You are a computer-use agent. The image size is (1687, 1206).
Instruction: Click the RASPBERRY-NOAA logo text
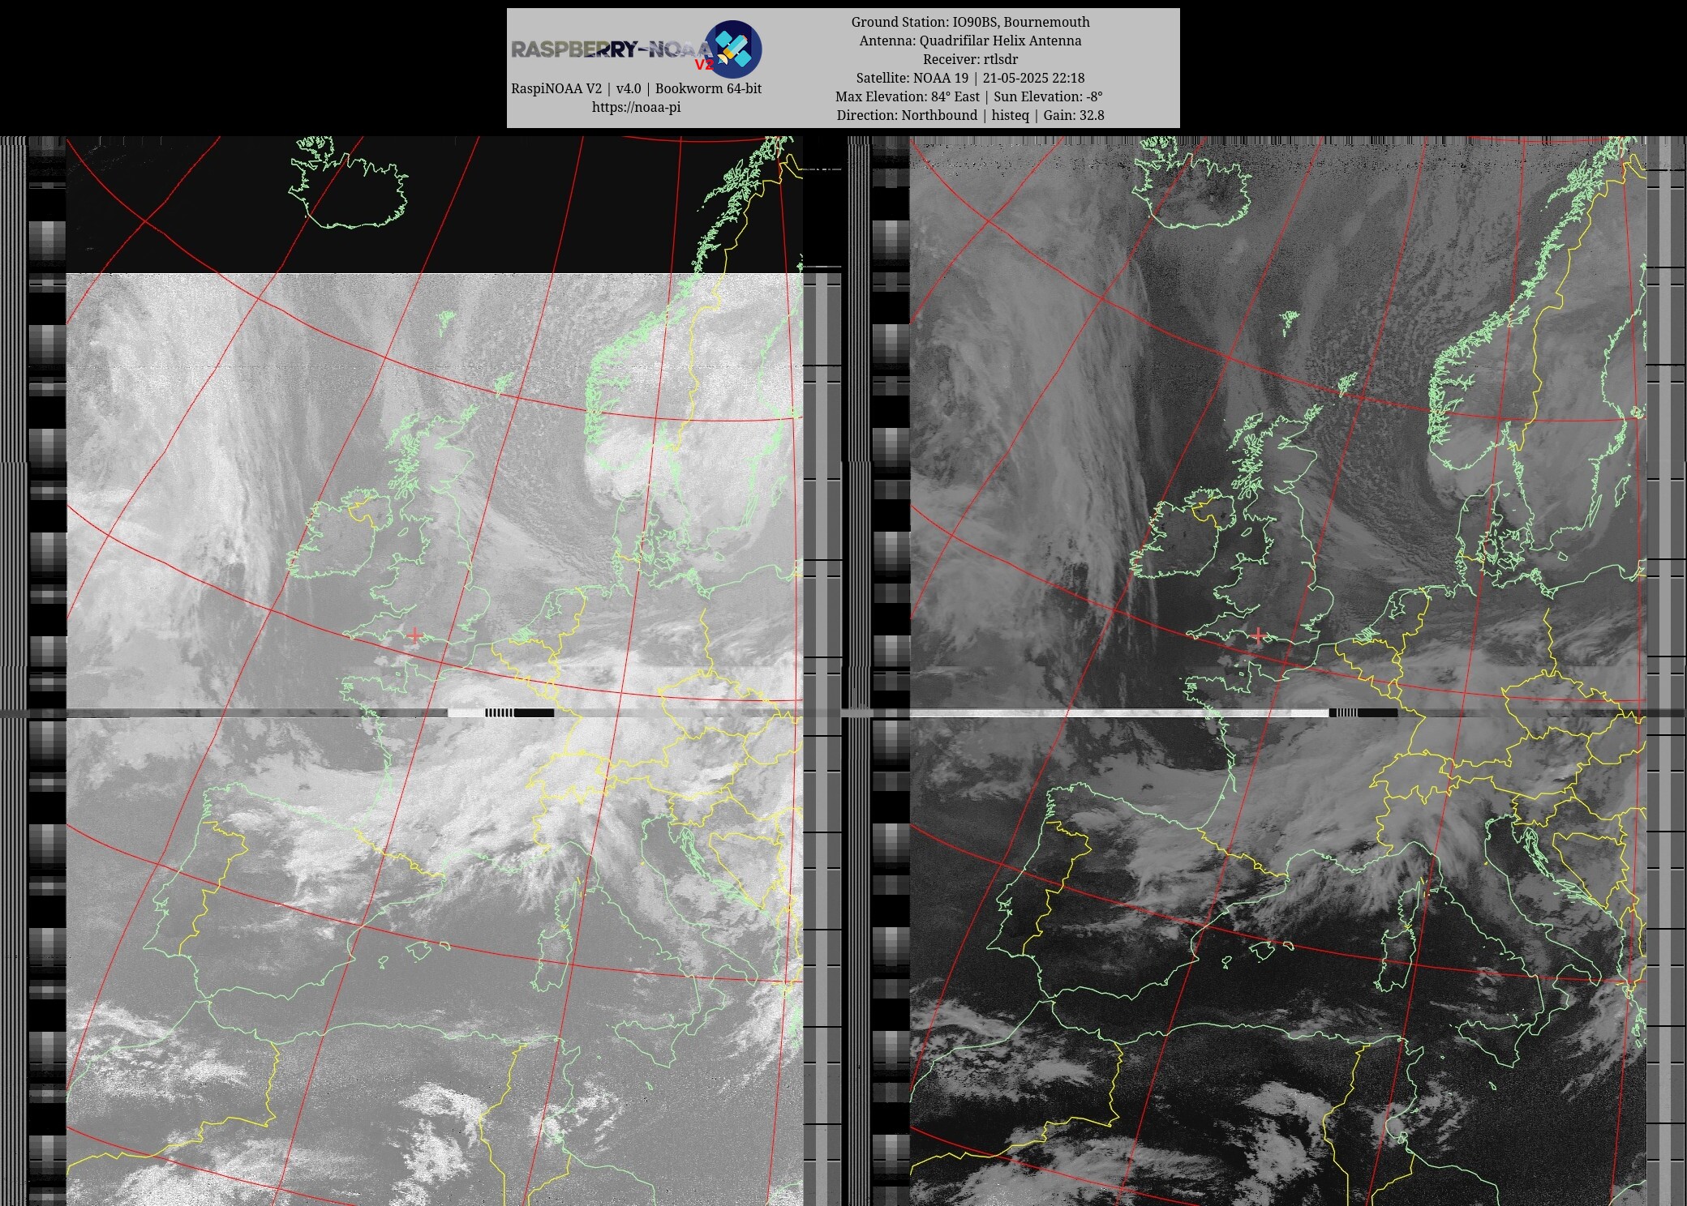tap(612, 50)
